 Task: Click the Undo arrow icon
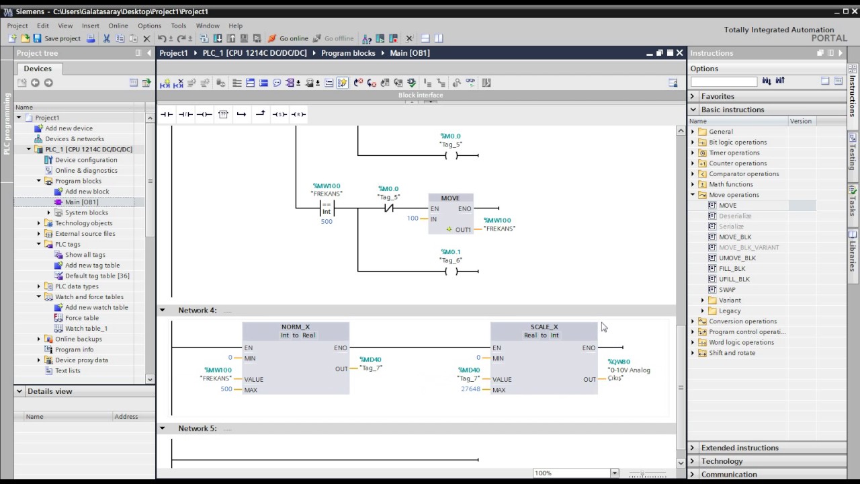[x=162, y=38]
